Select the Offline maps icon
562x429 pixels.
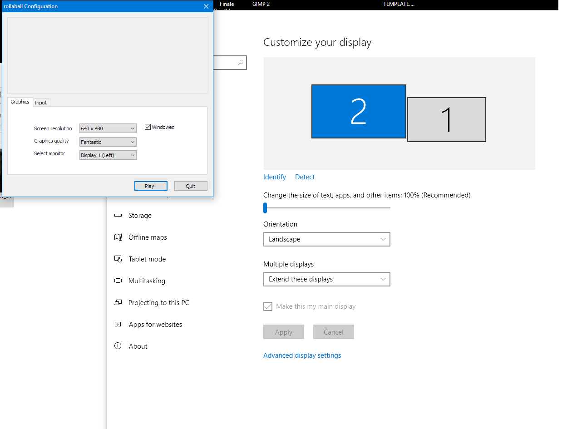[118, 237]
